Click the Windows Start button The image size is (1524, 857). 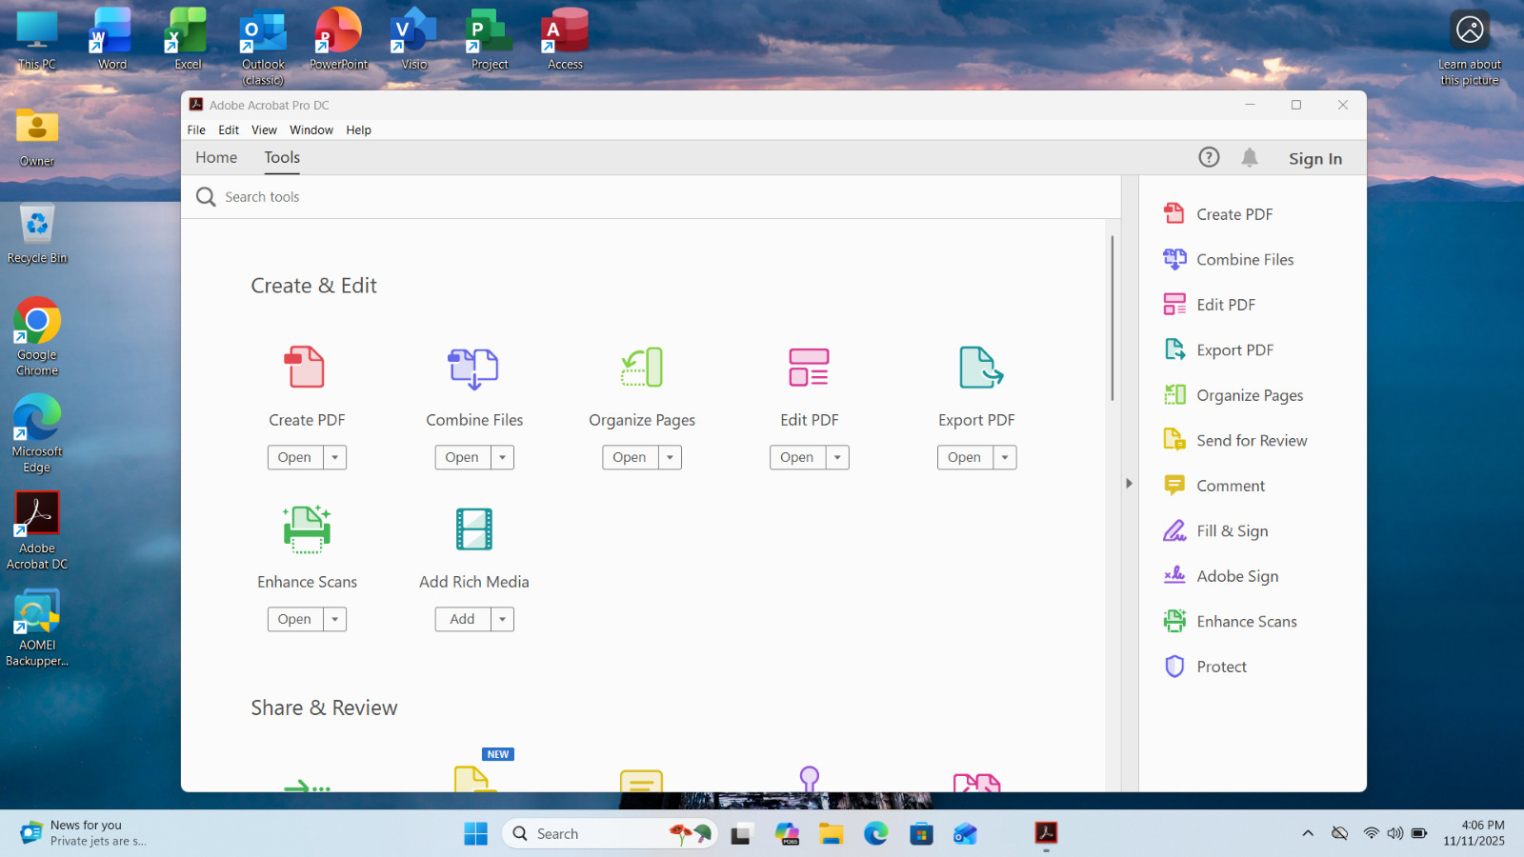475,833
